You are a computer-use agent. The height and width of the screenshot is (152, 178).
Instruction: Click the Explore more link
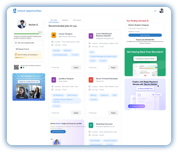(20, 58)
